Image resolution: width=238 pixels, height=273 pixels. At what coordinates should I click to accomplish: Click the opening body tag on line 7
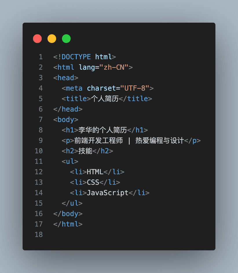coord(66,120)
